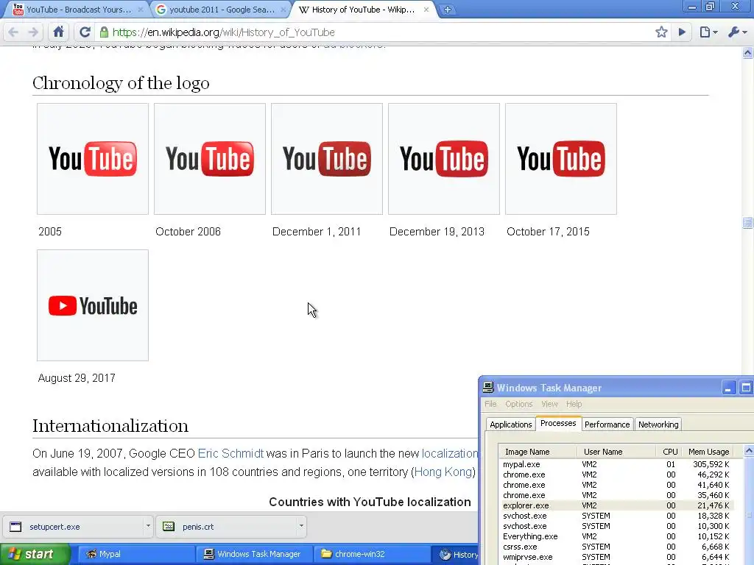The width and height of the screenshot is (754, 565).
Task: Select the csrss.exe process row
Action: (616, 547)
